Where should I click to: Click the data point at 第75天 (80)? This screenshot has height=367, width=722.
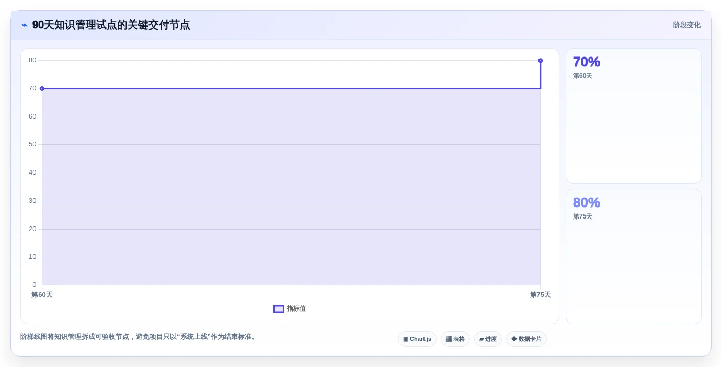540,61
